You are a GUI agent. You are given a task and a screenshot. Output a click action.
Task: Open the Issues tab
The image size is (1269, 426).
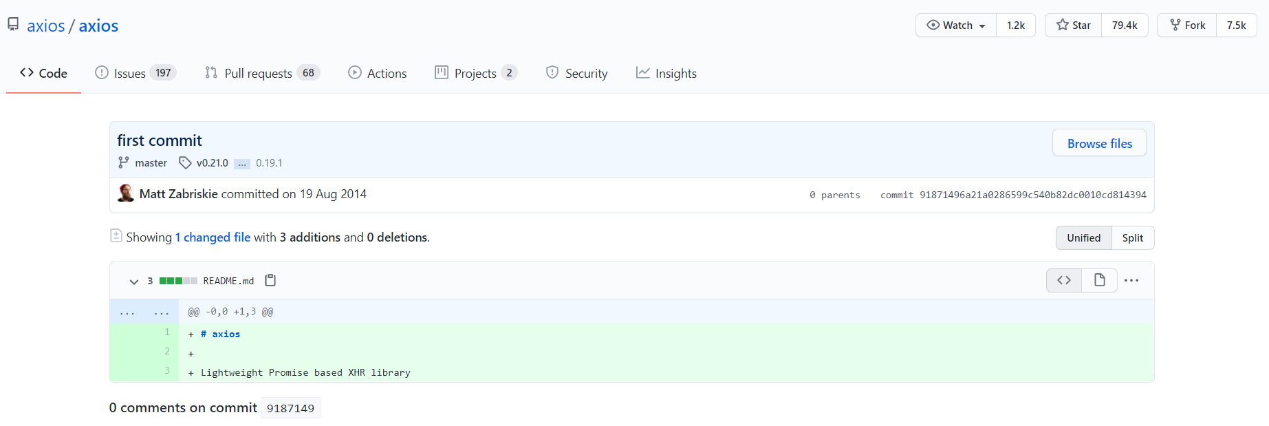click(x=135, y=73)
